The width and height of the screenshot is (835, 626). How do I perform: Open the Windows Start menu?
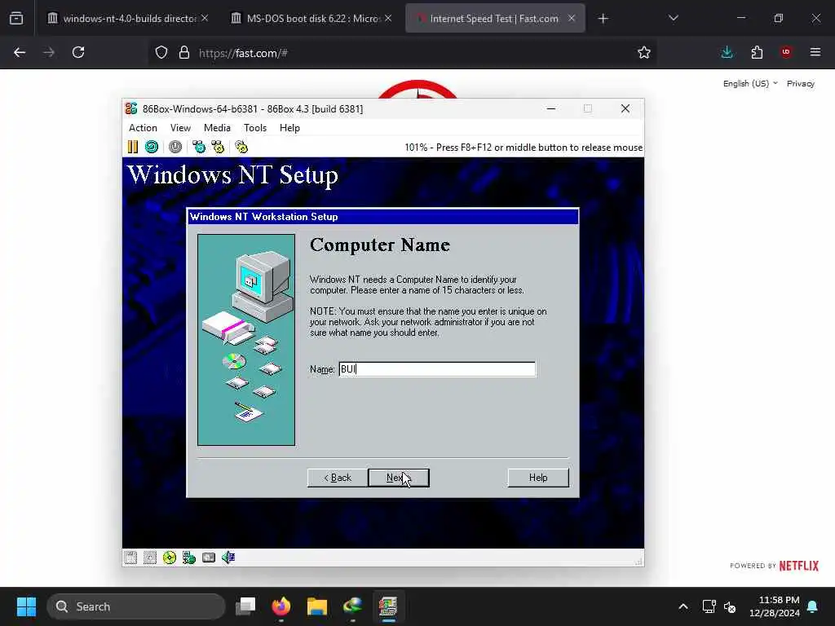[26, 606]
